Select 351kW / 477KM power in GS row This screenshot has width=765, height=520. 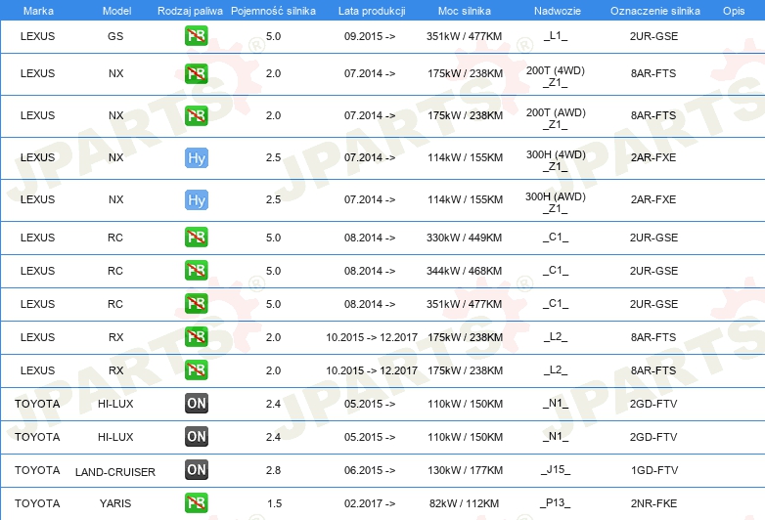click(464, 36)
